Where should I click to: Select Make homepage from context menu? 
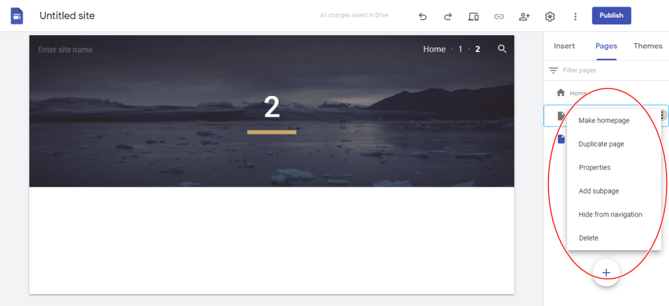click(604, 121)
